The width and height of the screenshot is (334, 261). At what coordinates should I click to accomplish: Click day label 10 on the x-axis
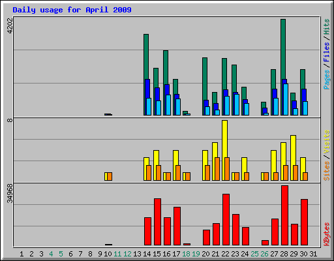click(x=108, y=254)
